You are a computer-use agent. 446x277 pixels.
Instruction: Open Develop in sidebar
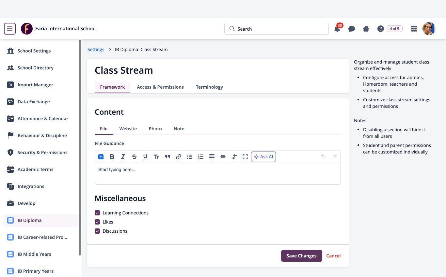[41, 203]
